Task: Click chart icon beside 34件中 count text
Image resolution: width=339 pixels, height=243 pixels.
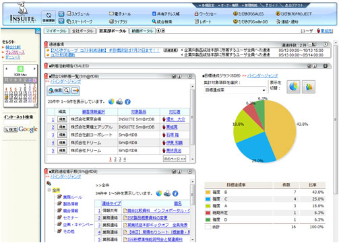Action: click(x=159, y=193)
